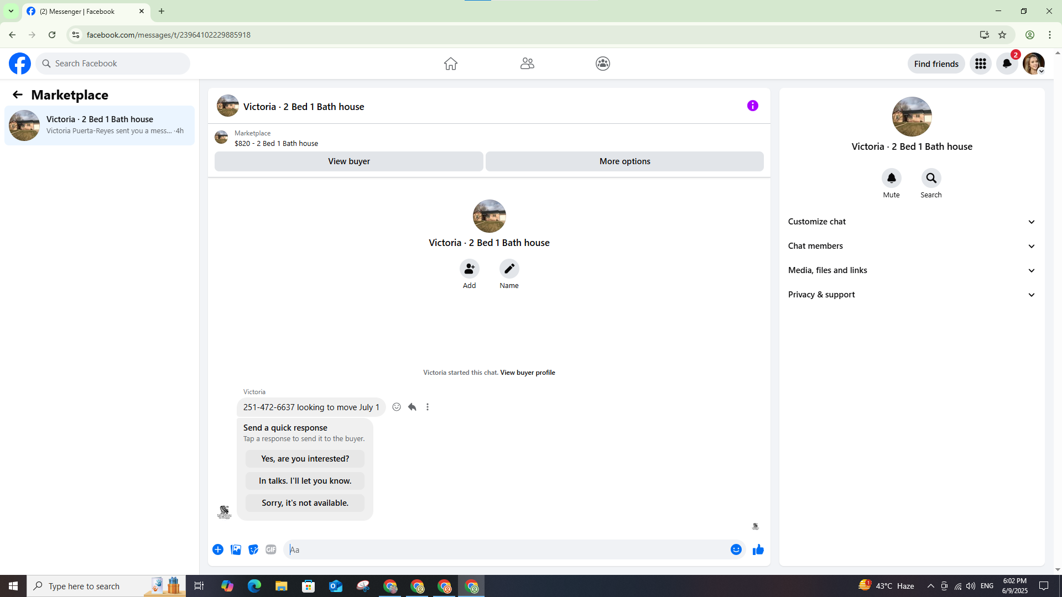1062x597 pixels.
Task: Click the chat header house avatar
Action: click(228, 106)
